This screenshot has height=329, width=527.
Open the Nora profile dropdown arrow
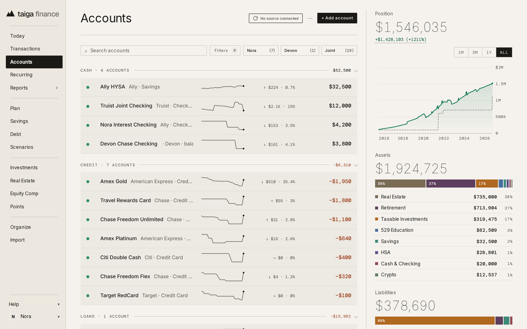(x=59, y=317)
